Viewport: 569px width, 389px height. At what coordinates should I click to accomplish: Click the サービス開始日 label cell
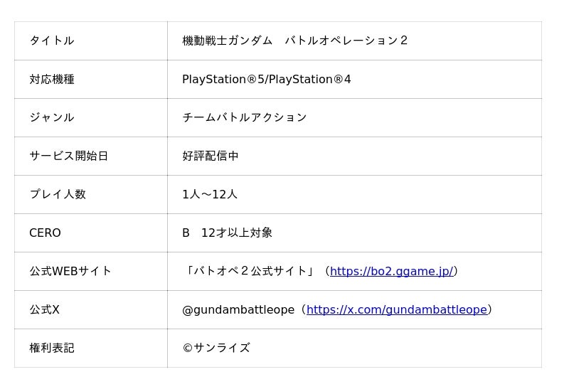[68, 156]
